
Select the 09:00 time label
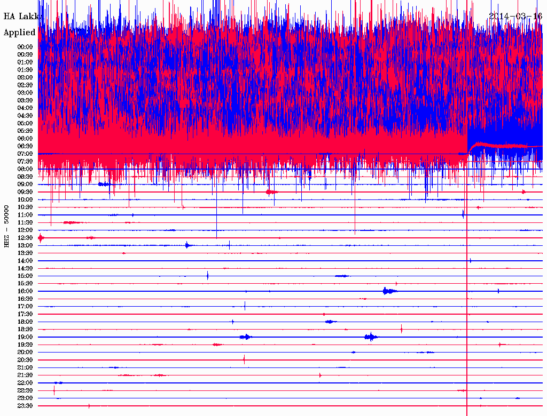[x=25, y=185]
